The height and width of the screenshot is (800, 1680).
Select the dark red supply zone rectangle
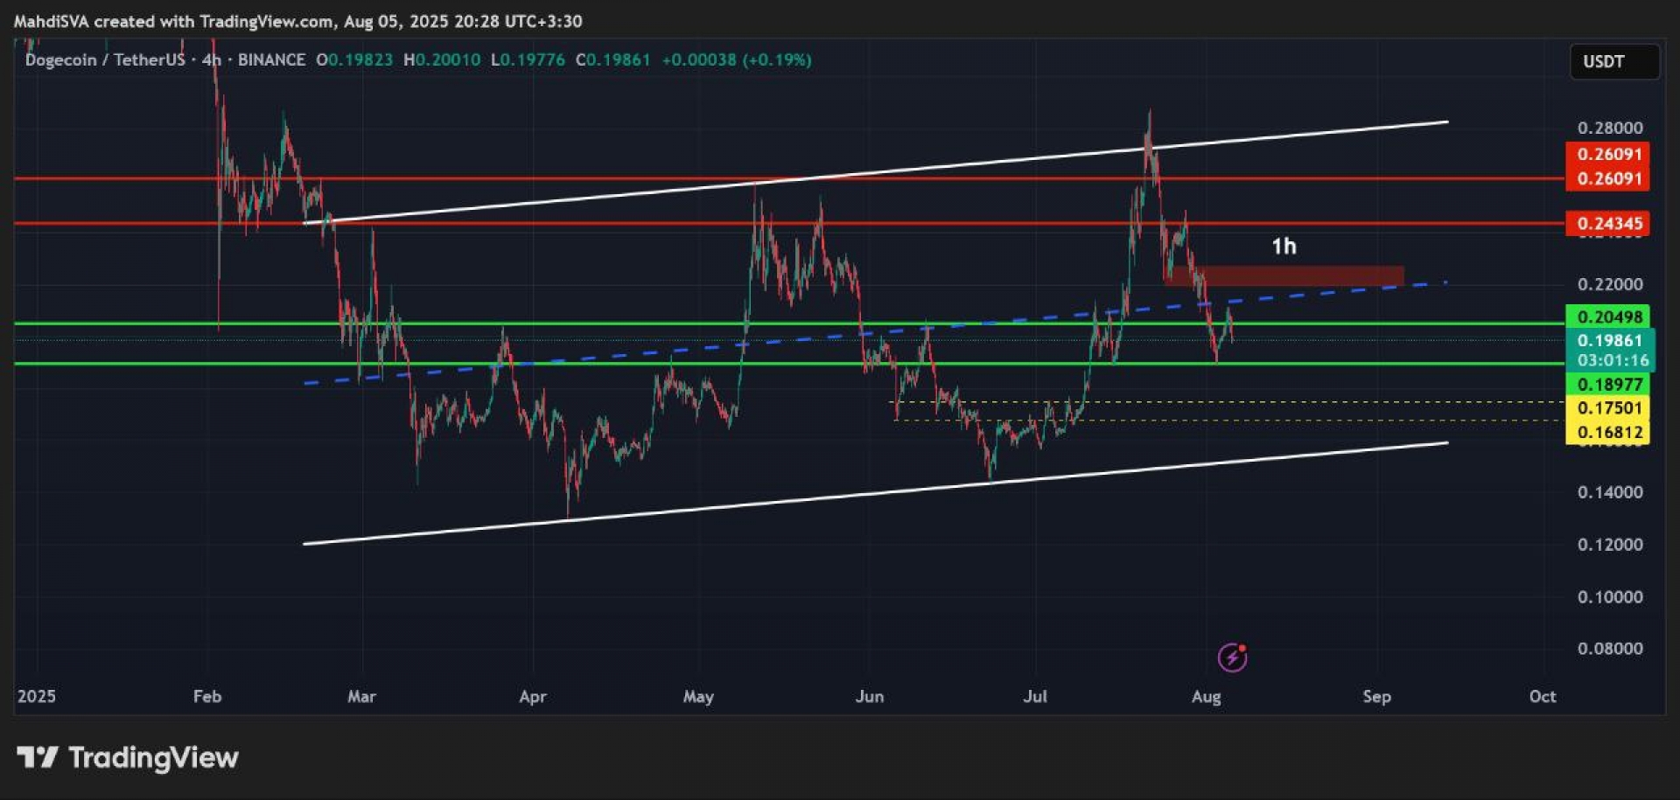[x=1295, y=276]
